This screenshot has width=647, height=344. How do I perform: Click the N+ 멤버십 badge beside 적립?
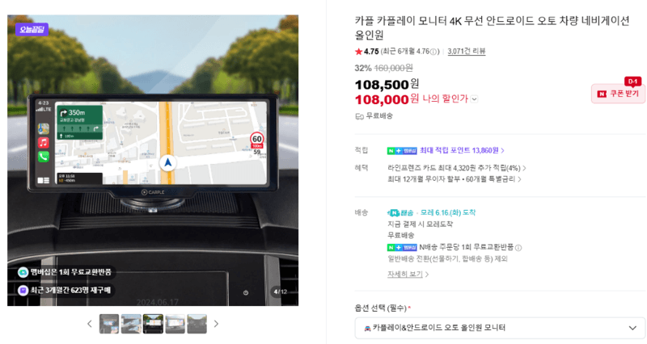402,151
